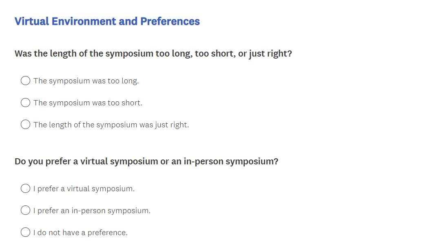Screen dimensions: 447x249
Task: Click the 'I prefer an in-person symposium.' label text
Action: (x=92, y=211)
